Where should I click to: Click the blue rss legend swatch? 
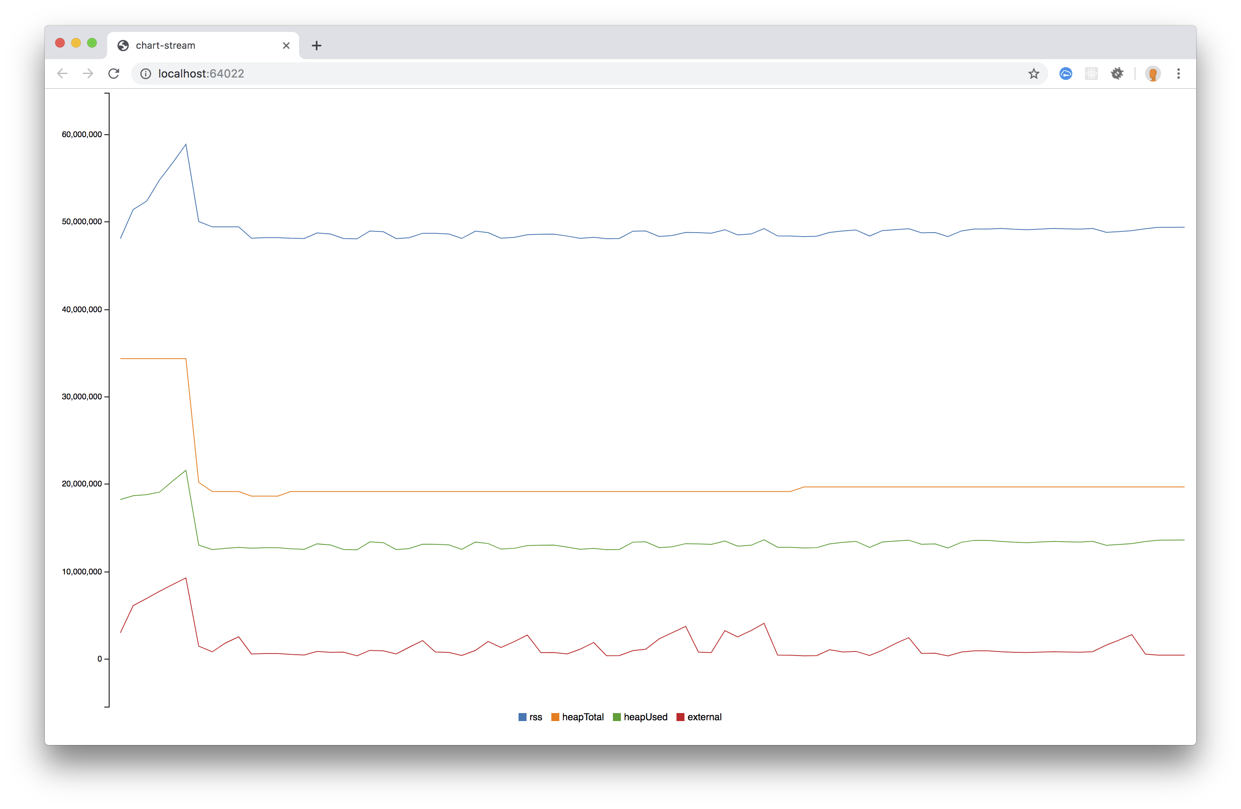click(x=523, y=717)
